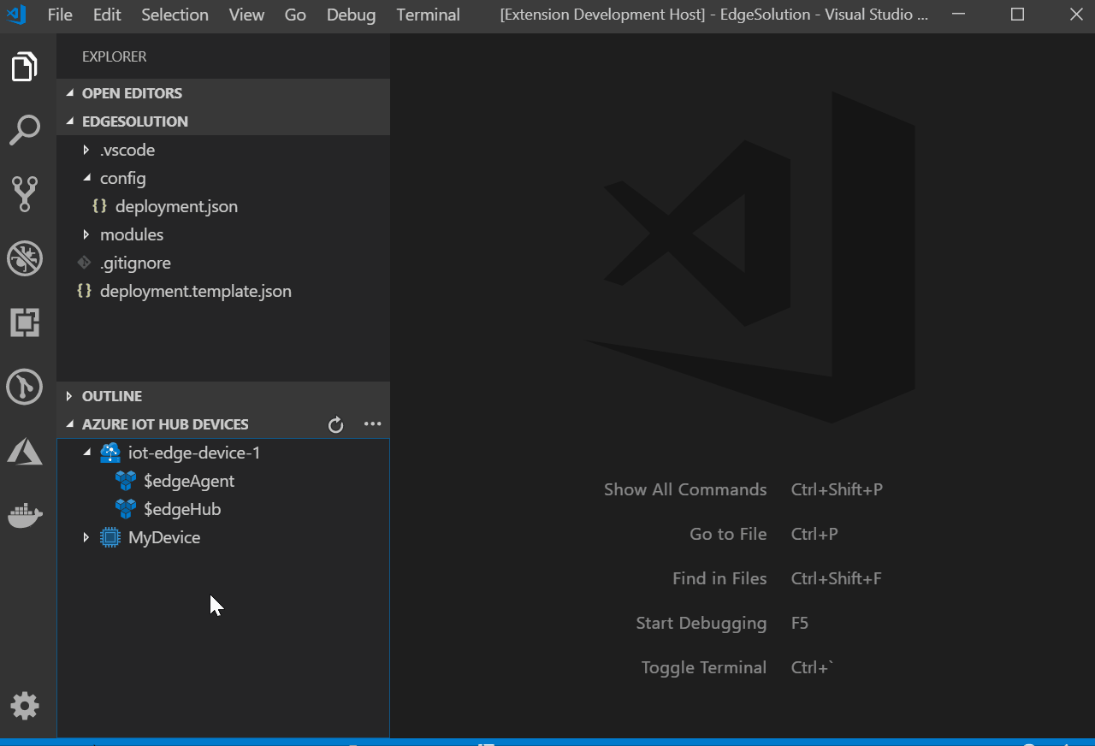
Task: Open the GitLens activity bar icon
Action: (25, 387)
